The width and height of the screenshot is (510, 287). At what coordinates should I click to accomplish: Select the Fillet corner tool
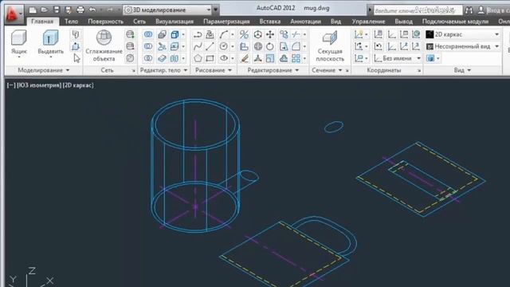(x=296, y=46)
